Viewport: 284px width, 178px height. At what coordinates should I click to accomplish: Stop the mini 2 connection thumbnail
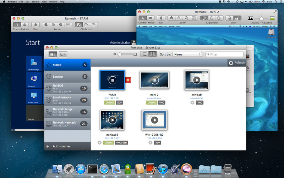(154, 80)
